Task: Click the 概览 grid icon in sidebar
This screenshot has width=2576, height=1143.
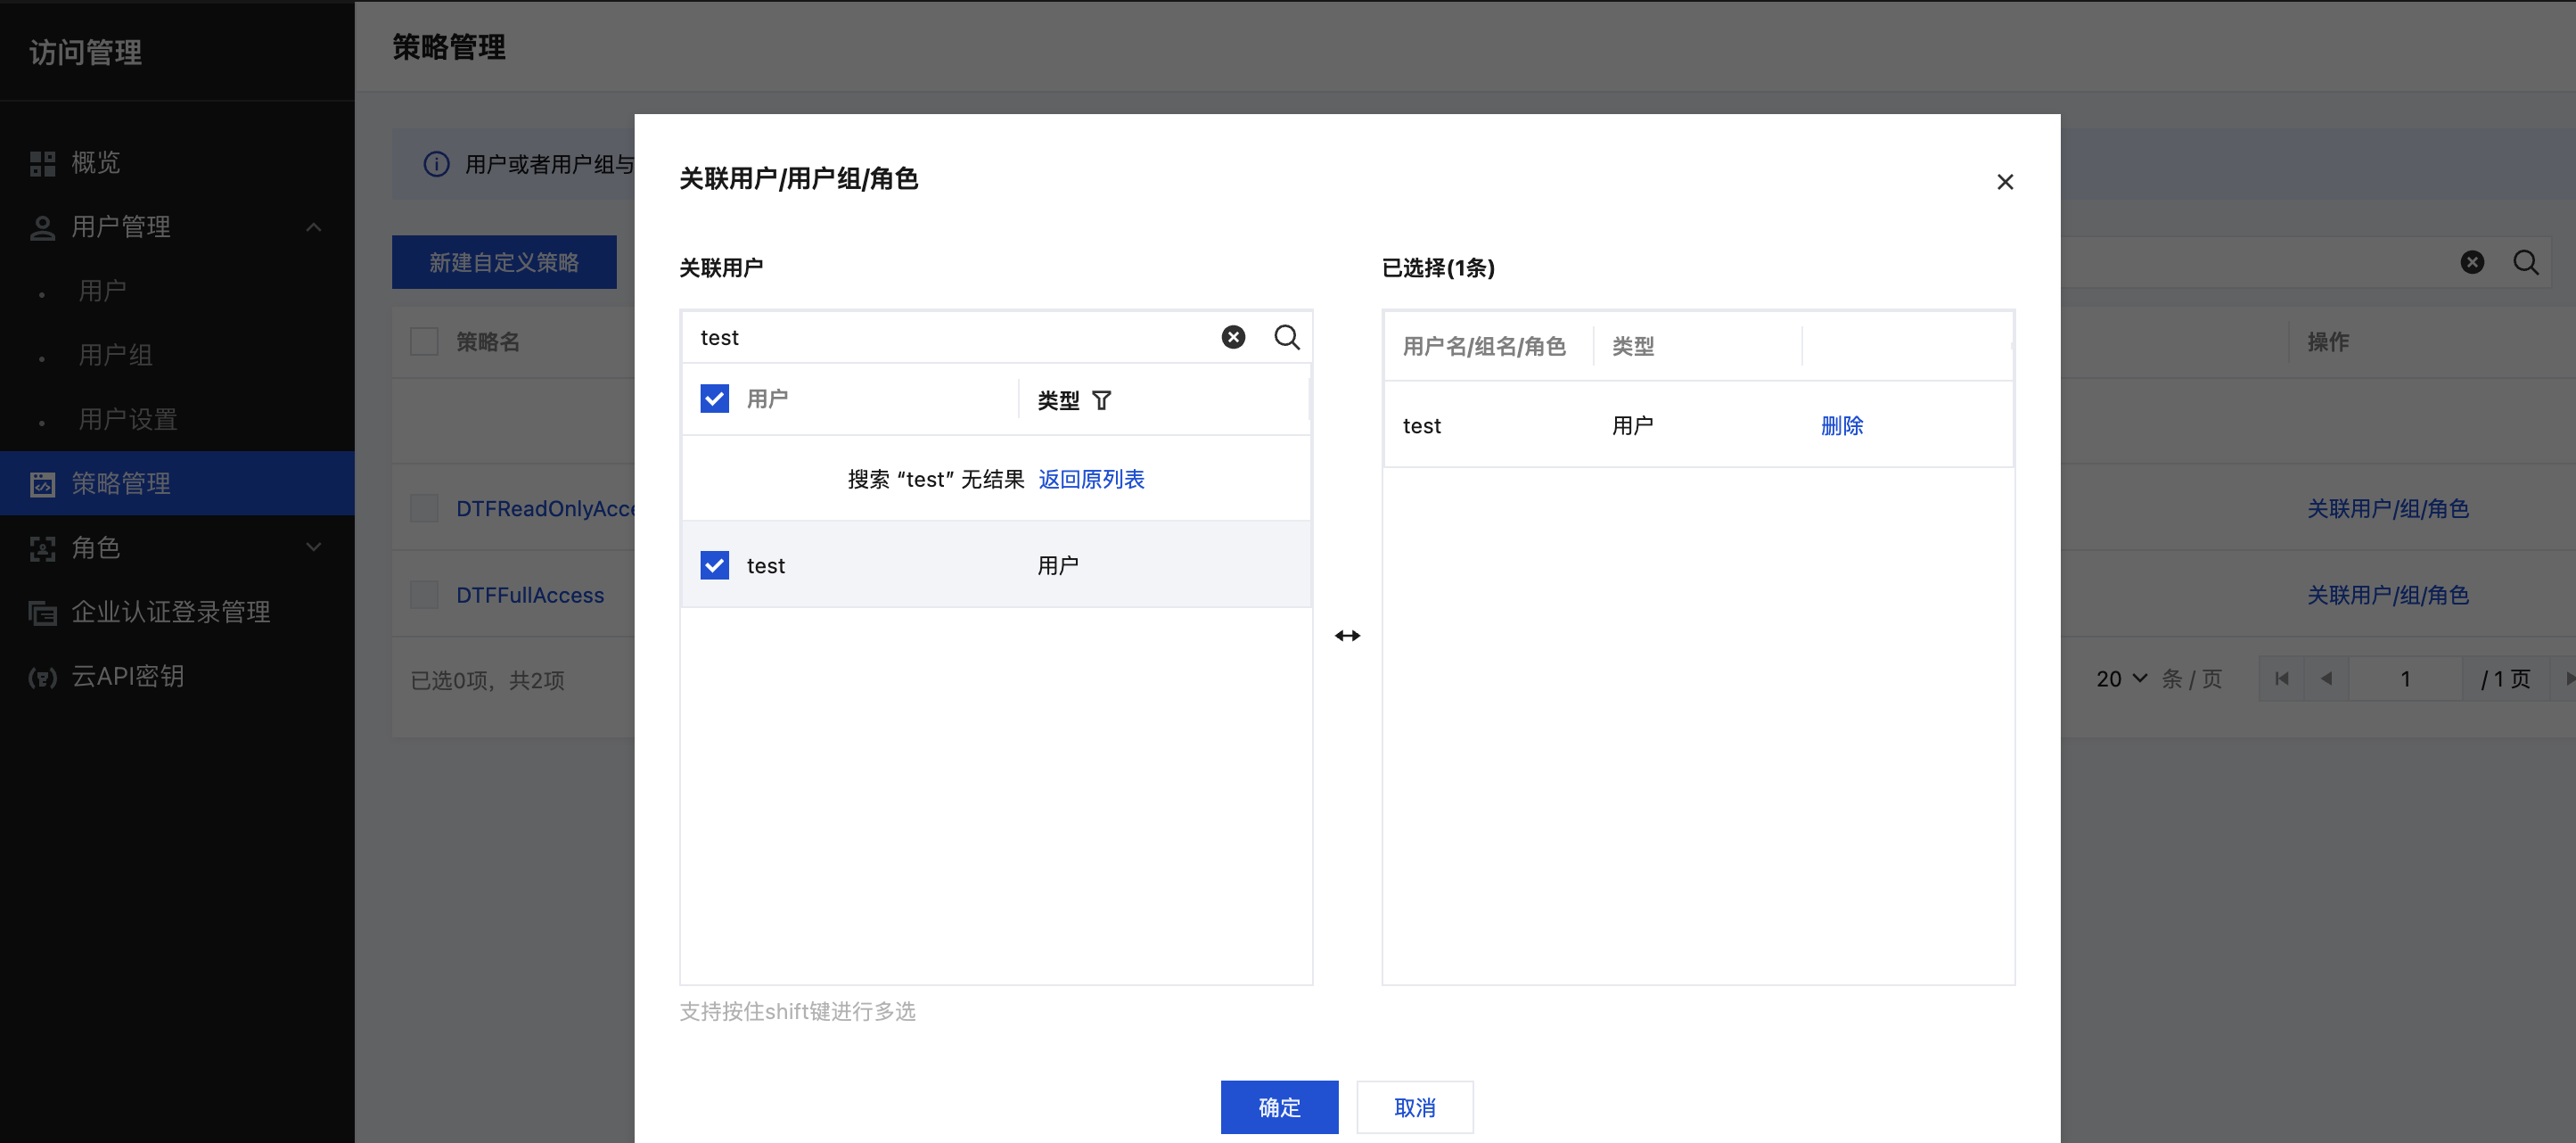Action: [42, 163]
